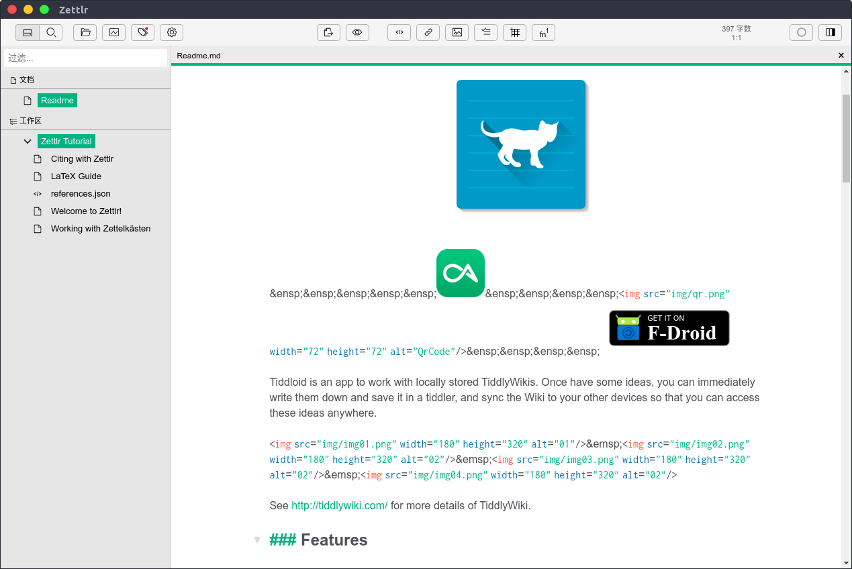Toggle the file manager view button
852x569 pixels.
pos(28,32)
